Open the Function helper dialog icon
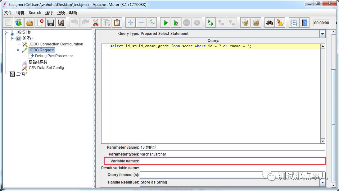This screenshot has width=339, height=191. [x=294, y=23]
